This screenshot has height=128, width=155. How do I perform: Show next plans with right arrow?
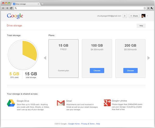[148, 58]
